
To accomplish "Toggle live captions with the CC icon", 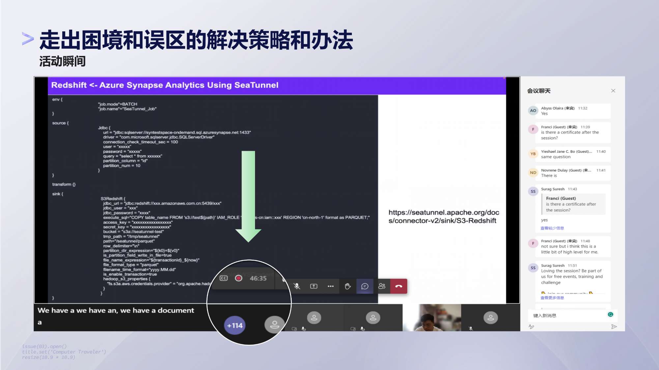I will tap(224, 278).
